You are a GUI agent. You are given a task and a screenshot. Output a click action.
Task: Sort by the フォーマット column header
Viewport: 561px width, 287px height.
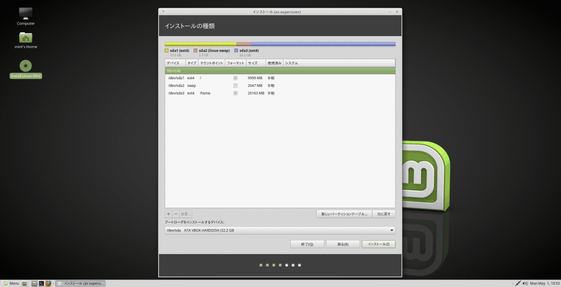[236, 63]
